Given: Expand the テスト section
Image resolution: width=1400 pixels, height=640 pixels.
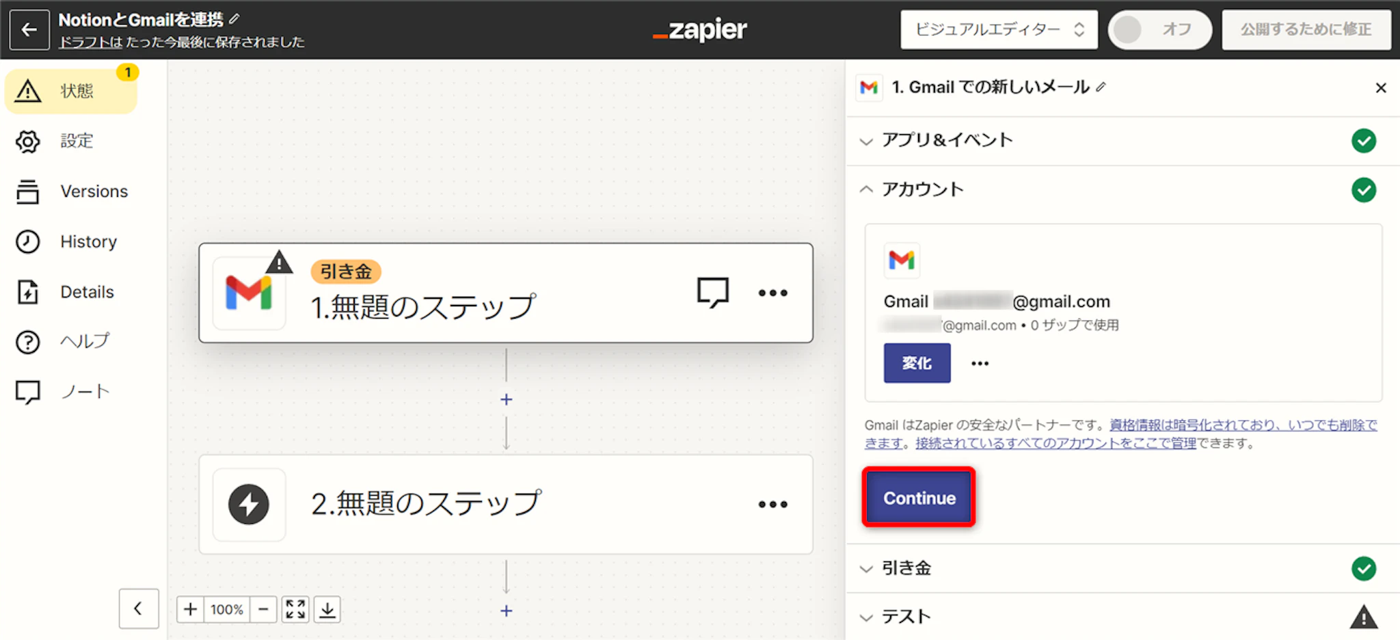Looking at the screenshot, I should [x=906, y=617].
